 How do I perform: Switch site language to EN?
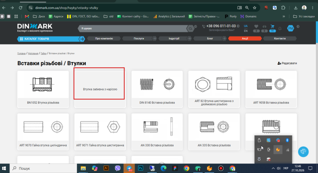click(x=246, y=31)
